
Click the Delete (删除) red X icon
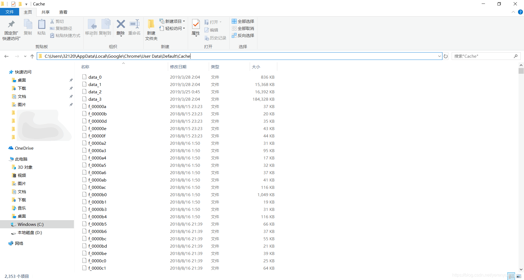click(121, 24)
